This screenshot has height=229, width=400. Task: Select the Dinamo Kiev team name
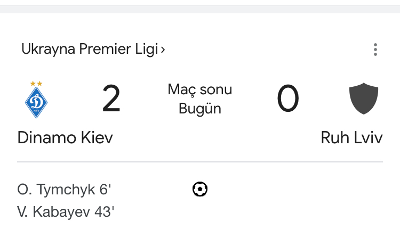[x=65, y=137]
